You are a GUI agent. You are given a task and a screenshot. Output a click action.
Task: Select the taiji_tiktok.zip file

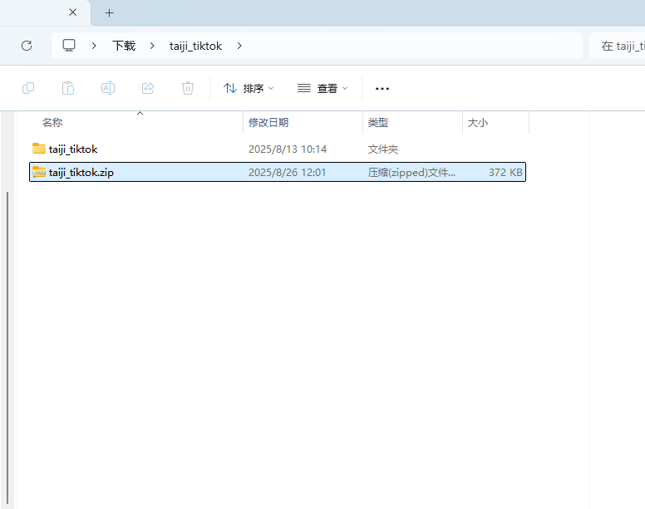pyautogui.click(x=81, y=172)
